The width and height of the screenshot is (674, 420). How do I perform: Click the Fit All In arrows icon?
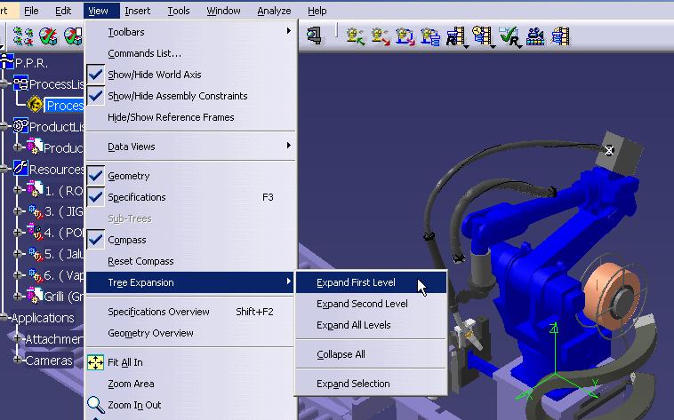[95, 362]
